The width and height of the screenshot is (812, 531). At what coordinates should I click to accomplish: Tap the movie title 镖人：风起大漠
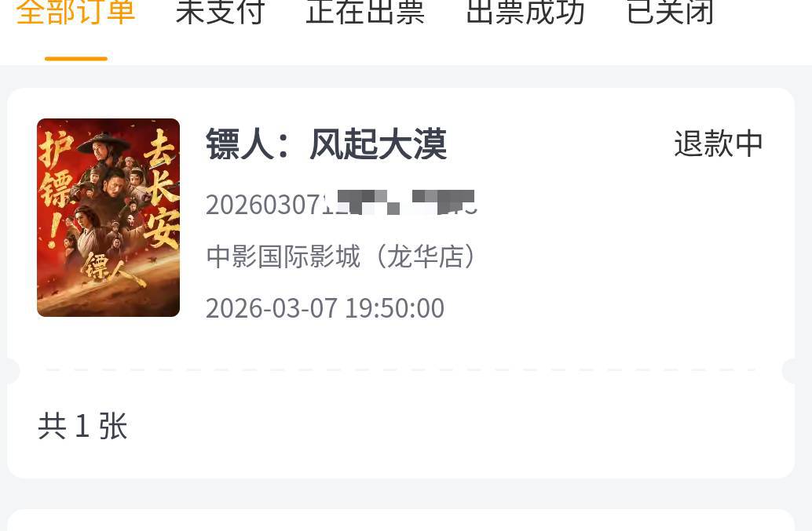click(x=326, y=144)
